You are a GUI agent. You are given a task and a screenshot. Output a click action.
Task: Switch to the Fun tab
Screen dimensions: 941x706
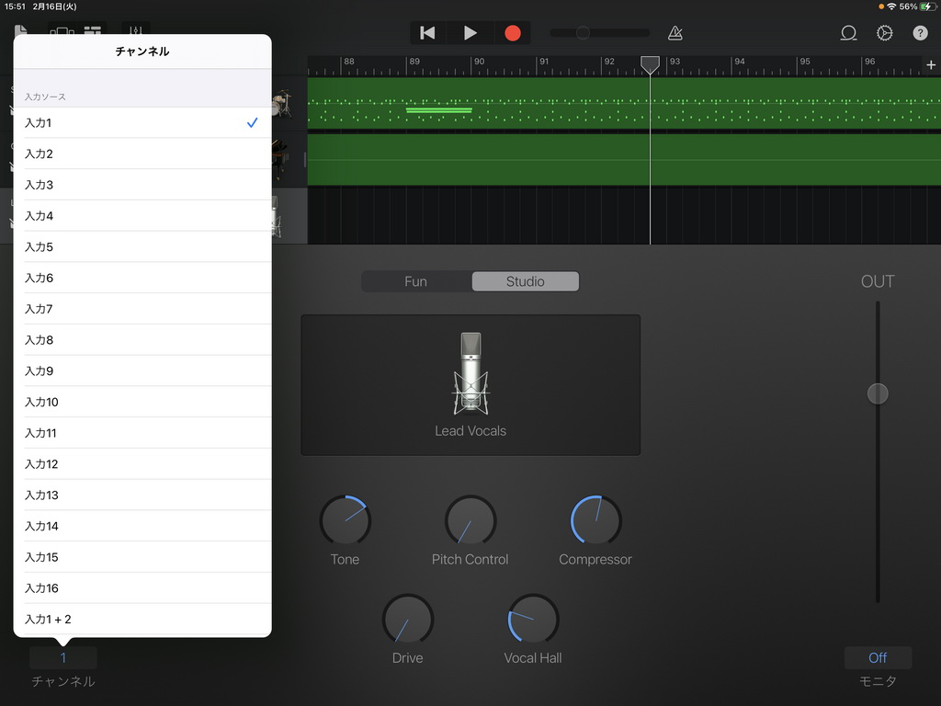click(415, 281)
